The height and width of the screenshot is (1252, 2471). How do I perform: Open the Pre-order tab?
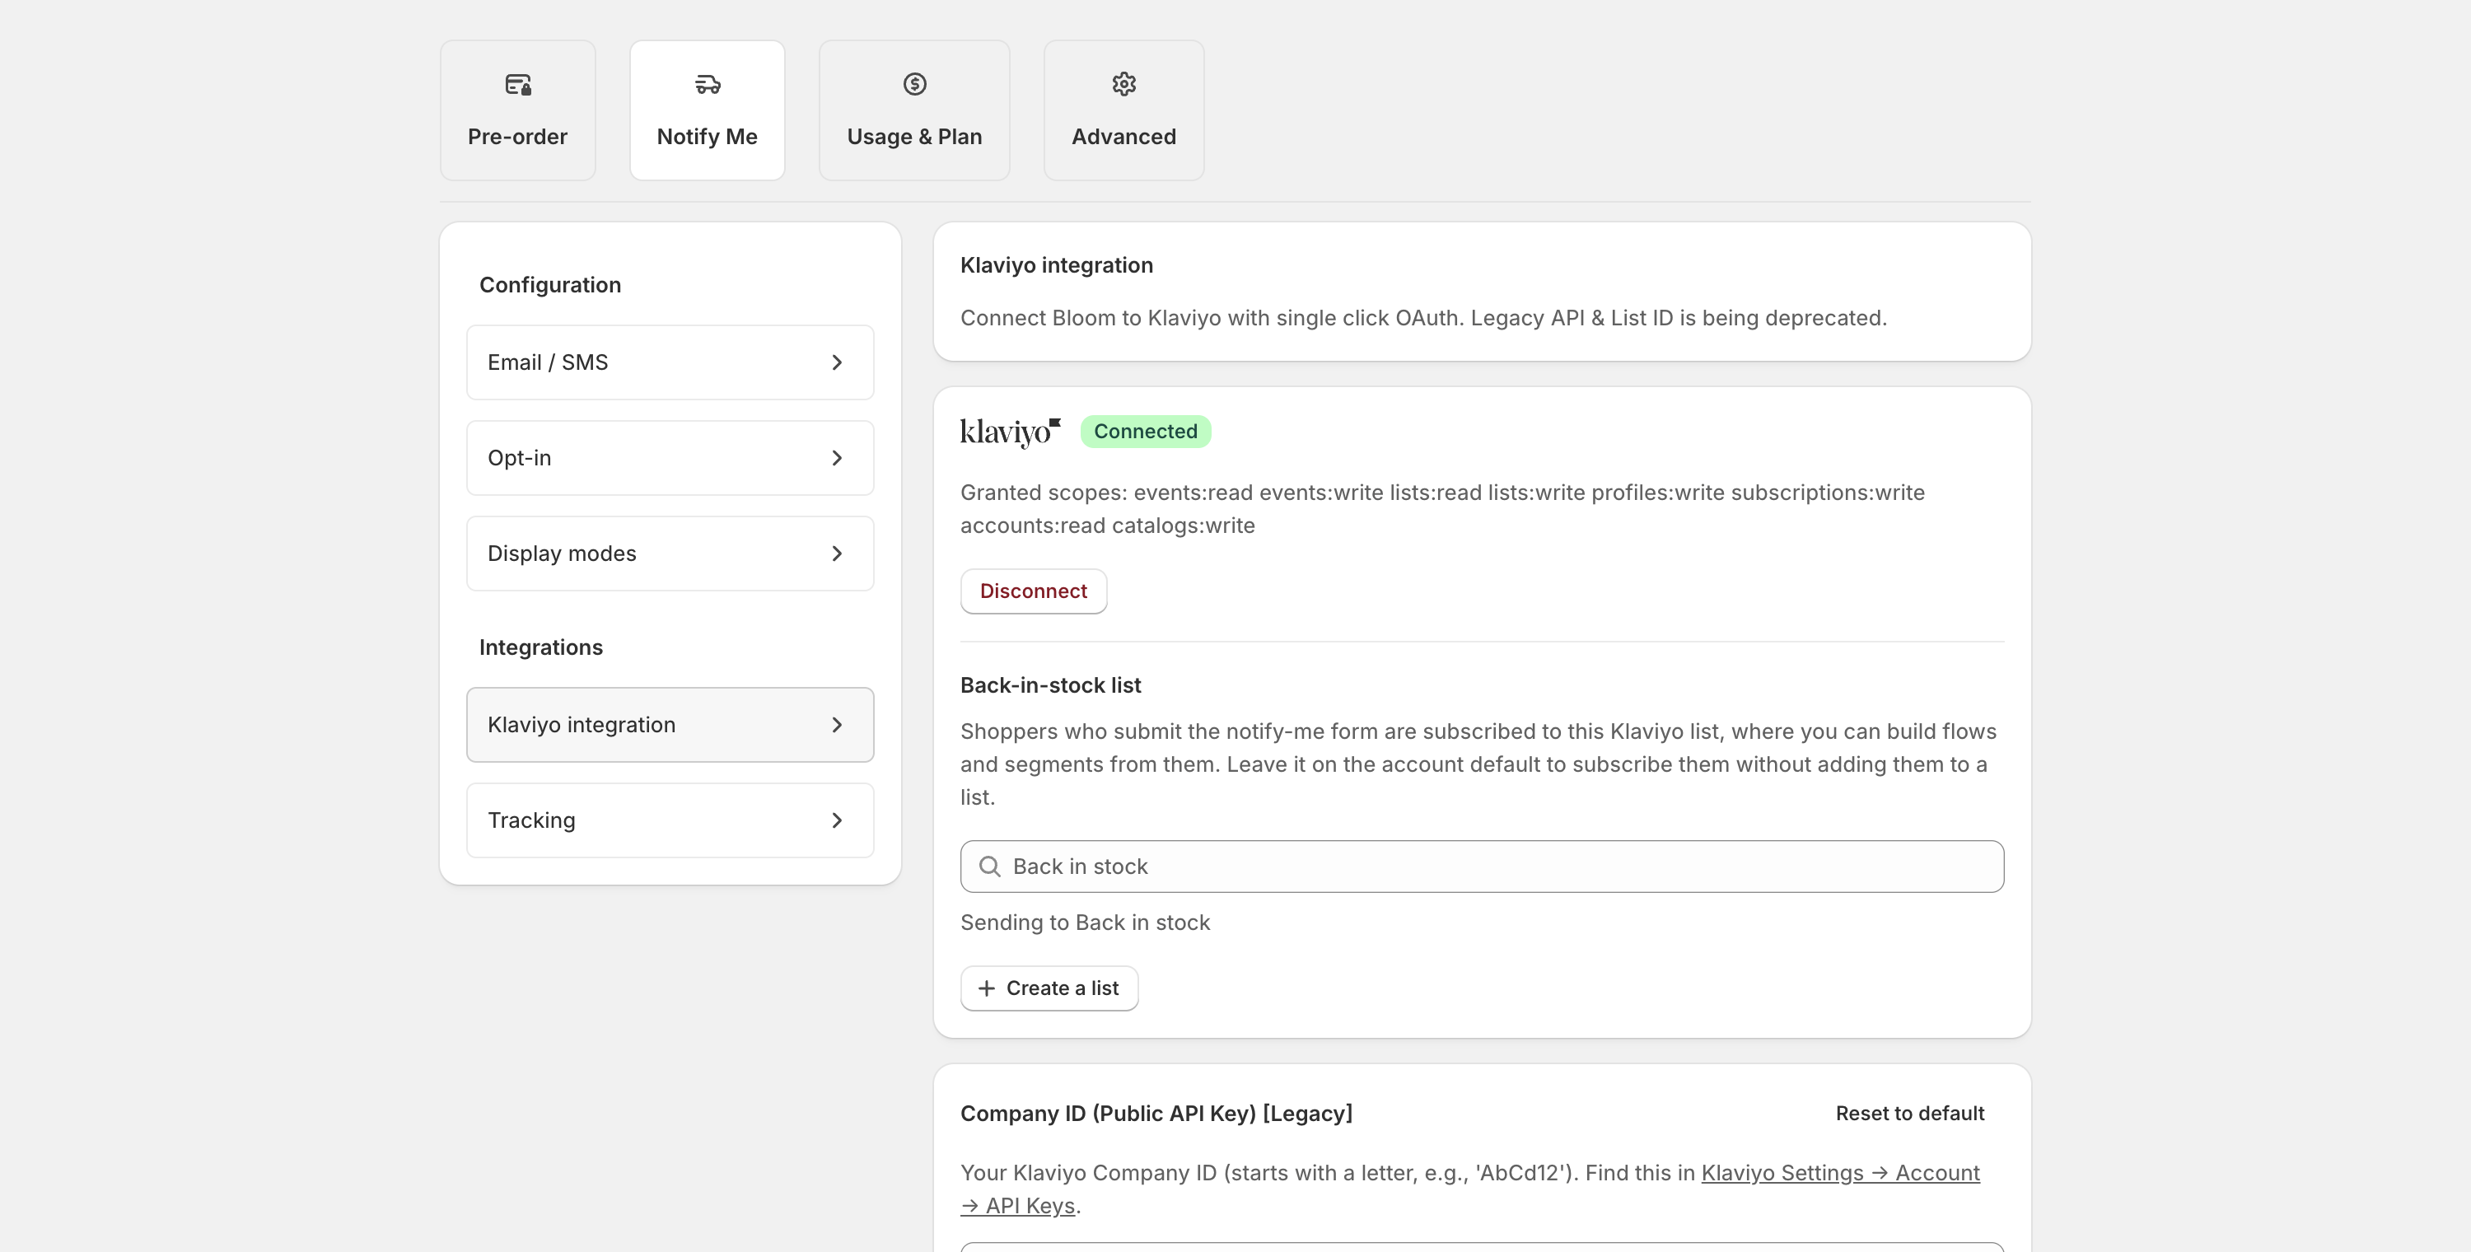pos(518,110)
